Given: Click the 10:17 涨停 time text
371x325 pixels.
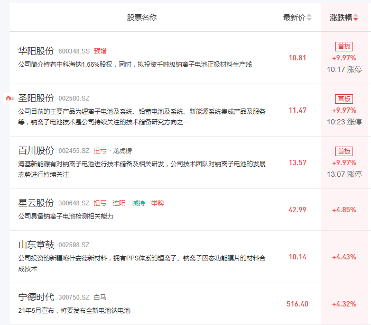Looking at the screenshot, I should pyautogui.click(x=344, y=69).
